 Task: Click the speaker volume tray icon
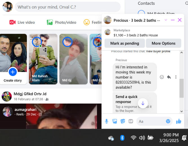(142, 138)
